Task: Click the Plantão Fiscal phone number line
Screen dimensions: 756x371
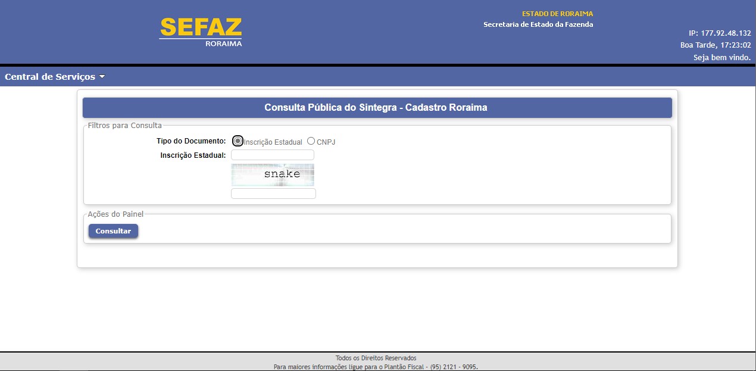Action: click(x=376, y=367)
